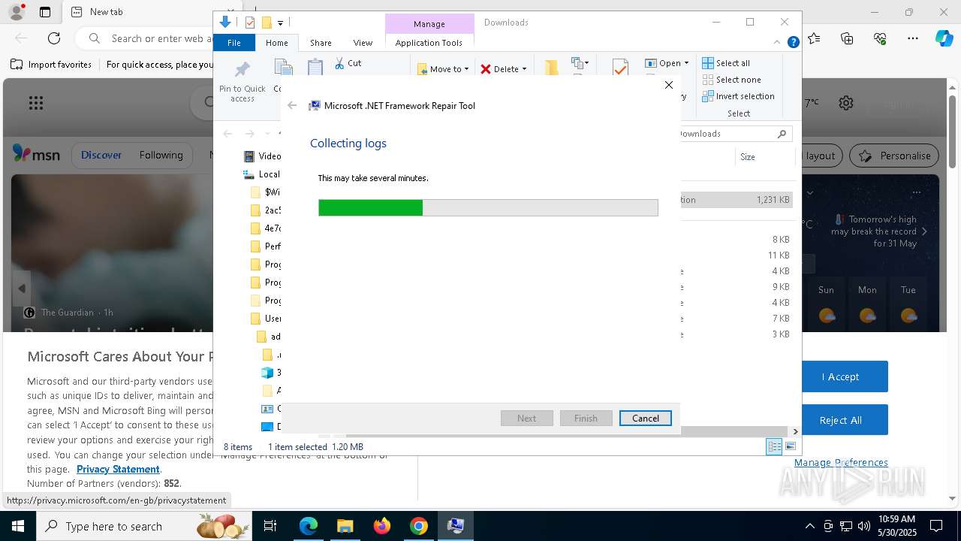This screenshot has width=961, height=541.
Task: Click the quick access down-arrow icon
Action: [224, 23]
